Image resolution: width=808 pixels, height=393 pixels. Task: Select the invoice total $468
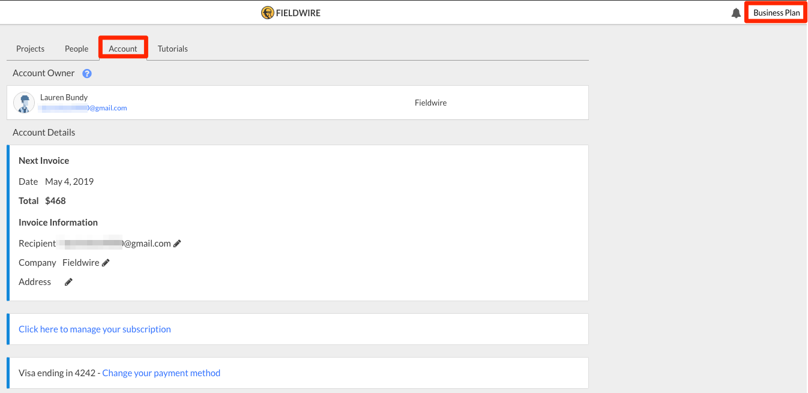(x=55, y=201)
